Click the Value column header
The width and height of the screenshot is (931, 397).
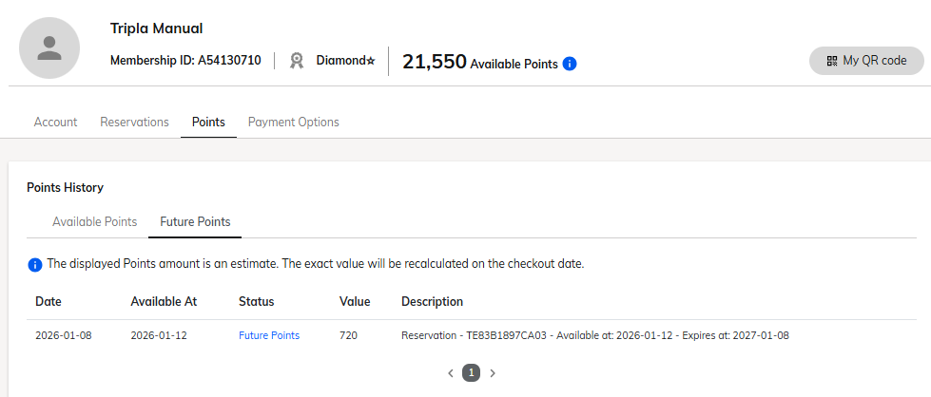coord(355,302)
